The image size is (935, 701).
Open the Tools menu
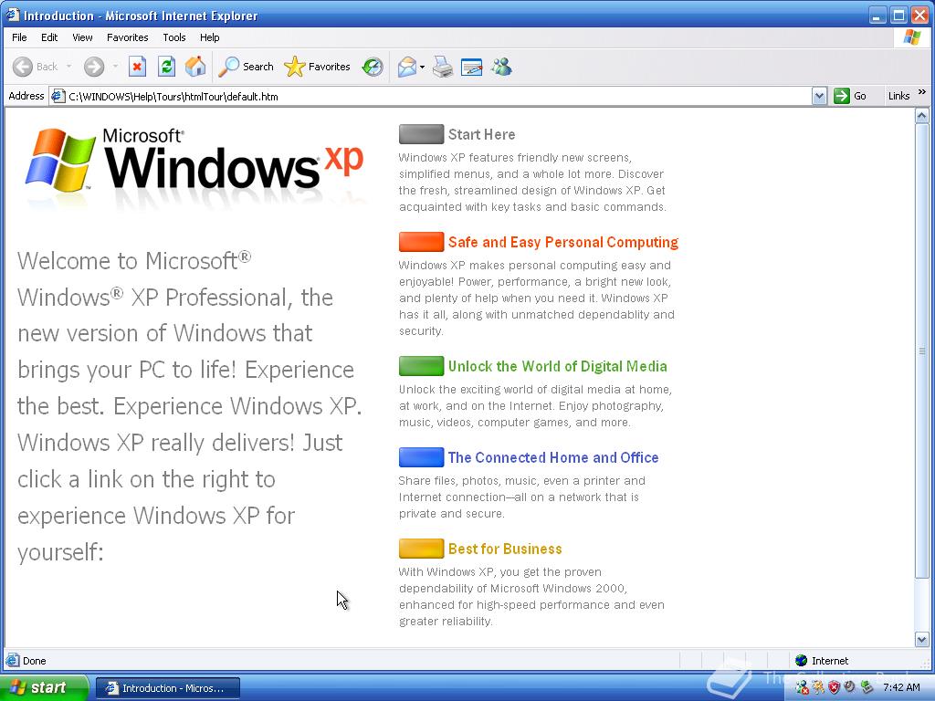tap(174, 37)
